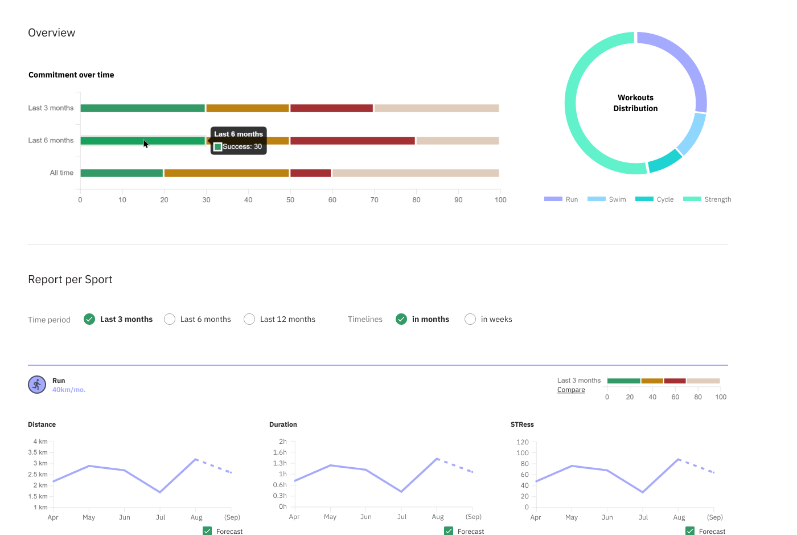Click the 40km/mo. label under Run
797x535 pixels.
[x=69, y=390]
